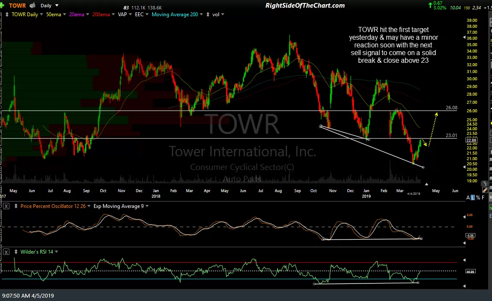The height and width of the screenshot is (301, 492).
Task: Click the 30.00 price scale label
Action: point(472,79)
